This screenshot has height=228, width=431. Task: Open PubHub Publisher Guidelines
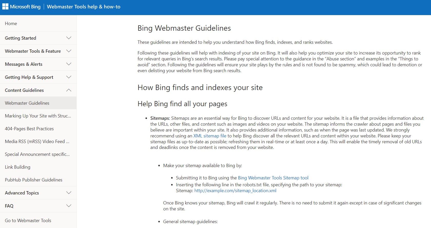tap(34, 180)
